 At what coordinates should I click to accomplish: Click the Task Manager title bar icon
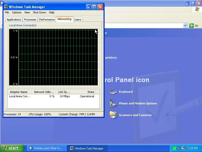(6, 7)
